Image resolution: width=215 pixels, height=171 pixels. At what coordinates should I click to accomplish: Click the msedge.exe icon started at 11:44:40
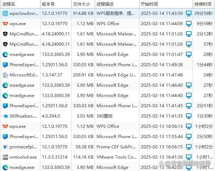(x=5, y=96)
